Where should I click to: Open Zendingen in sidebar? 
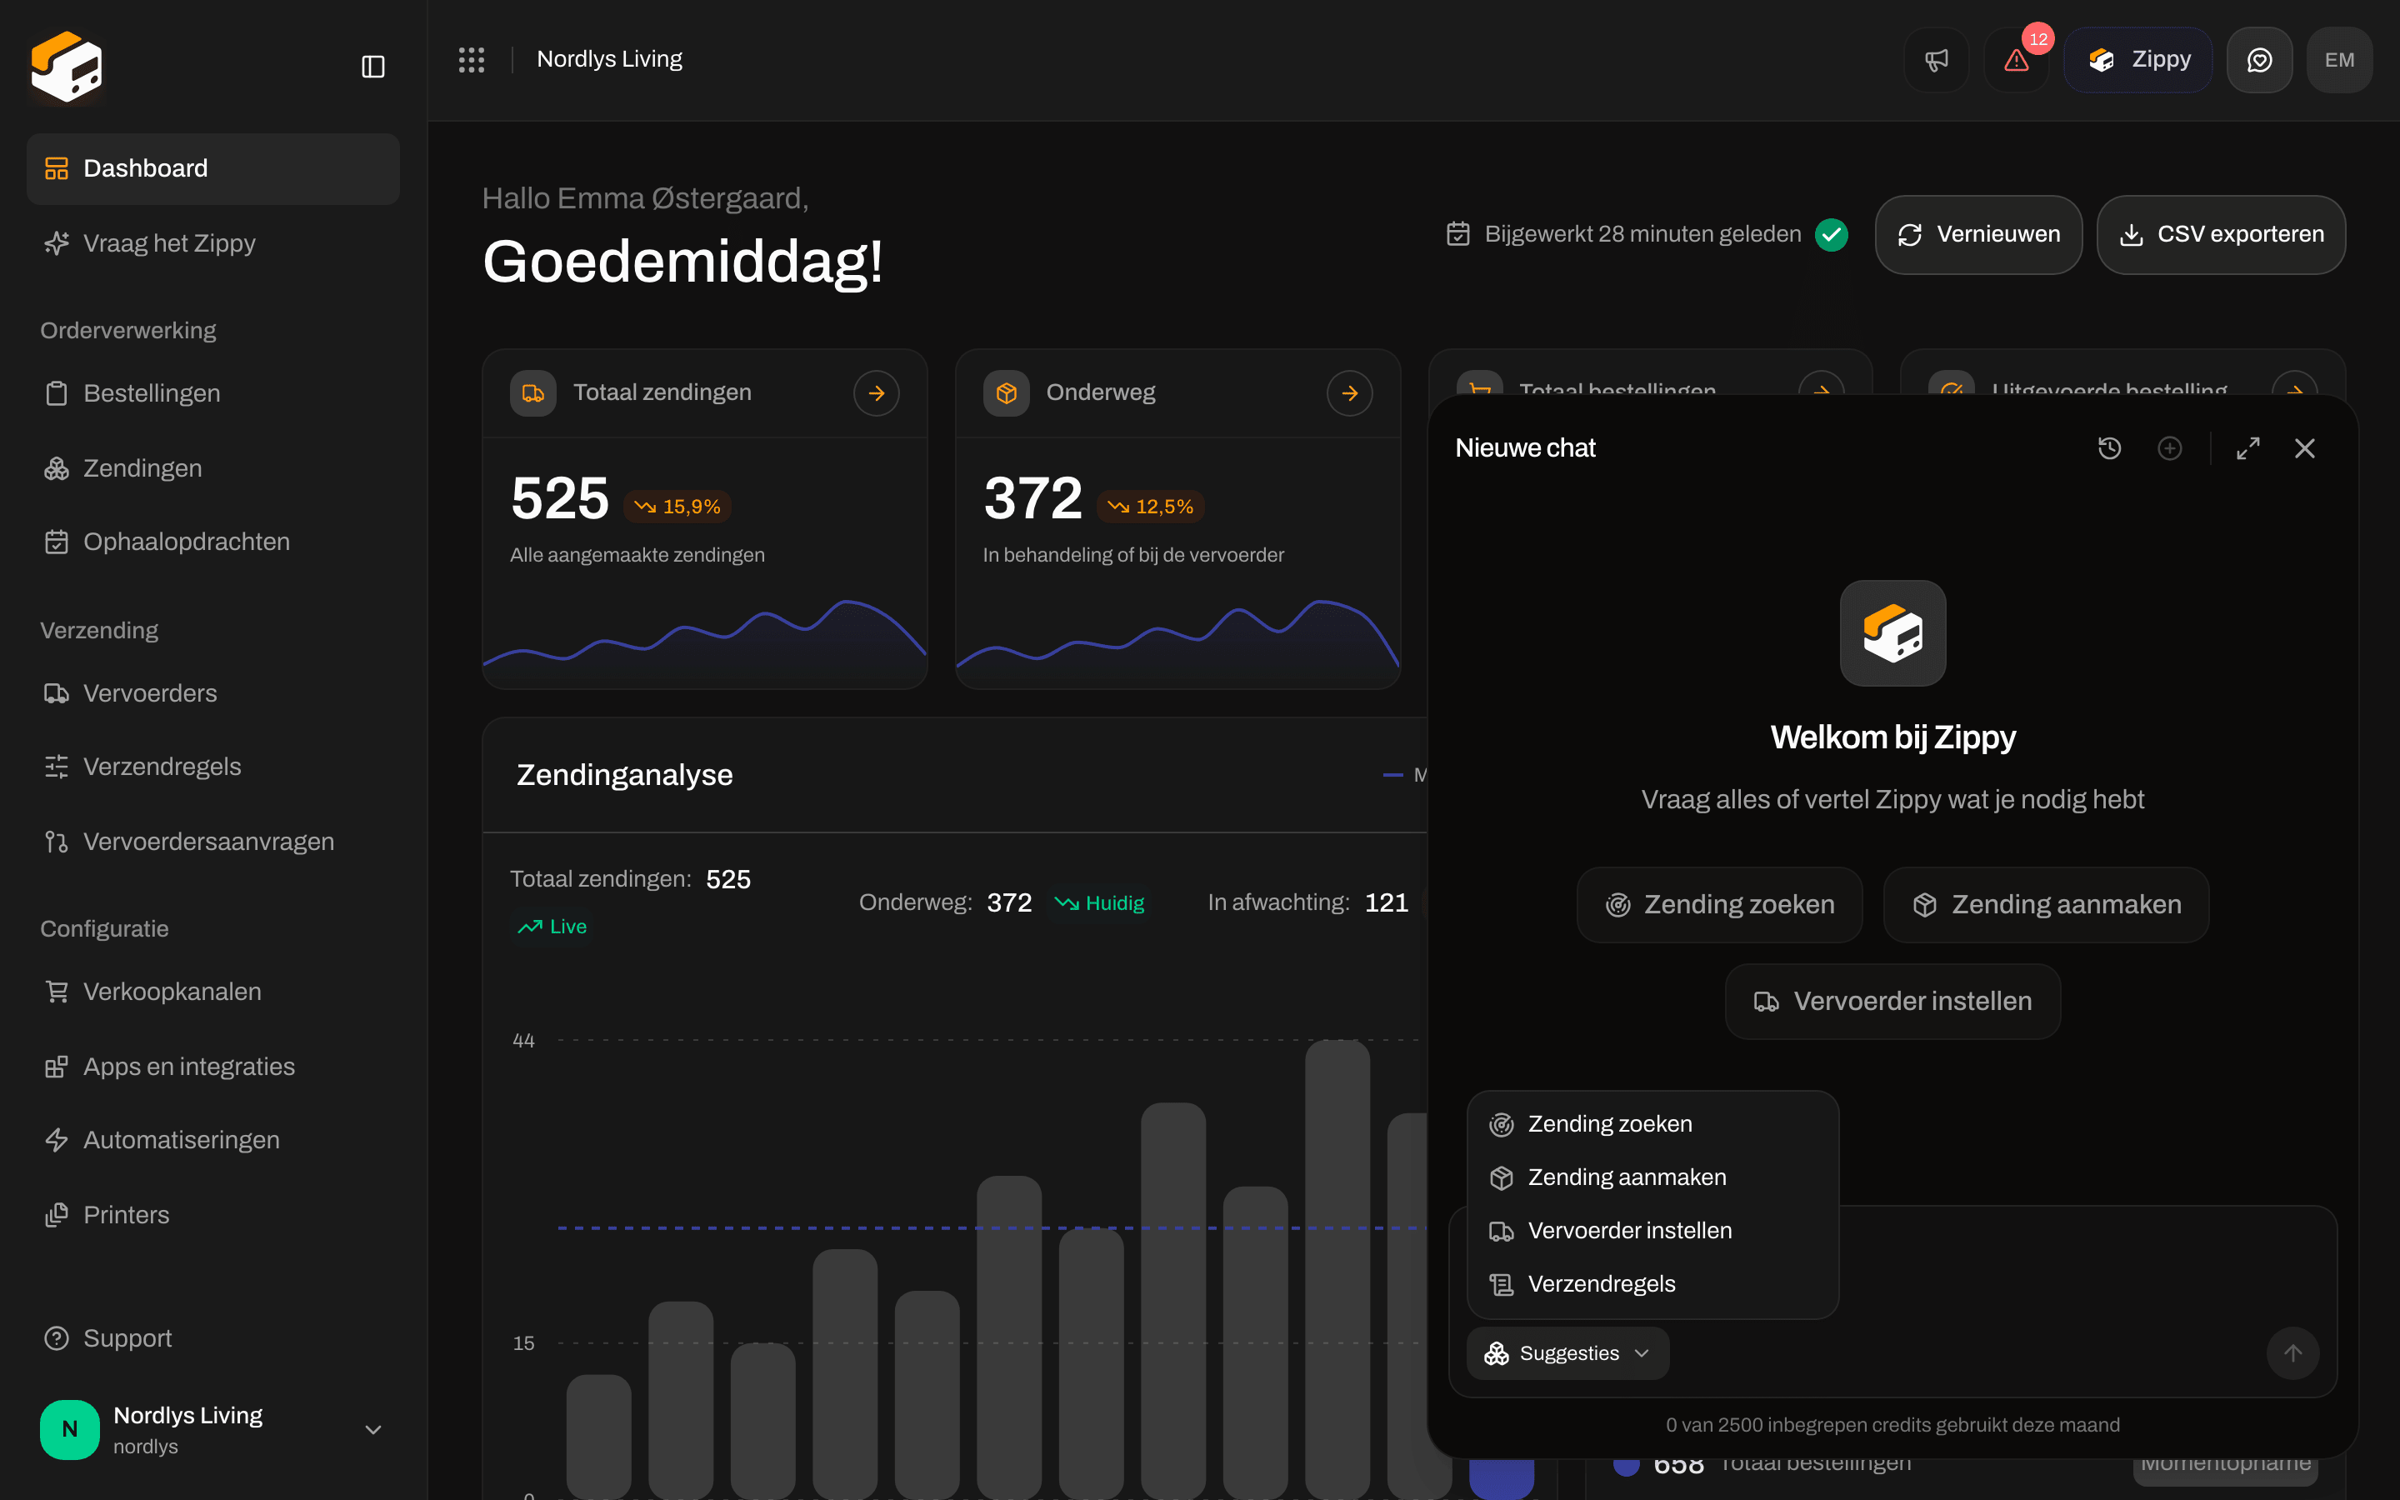[x=213, y=468]
